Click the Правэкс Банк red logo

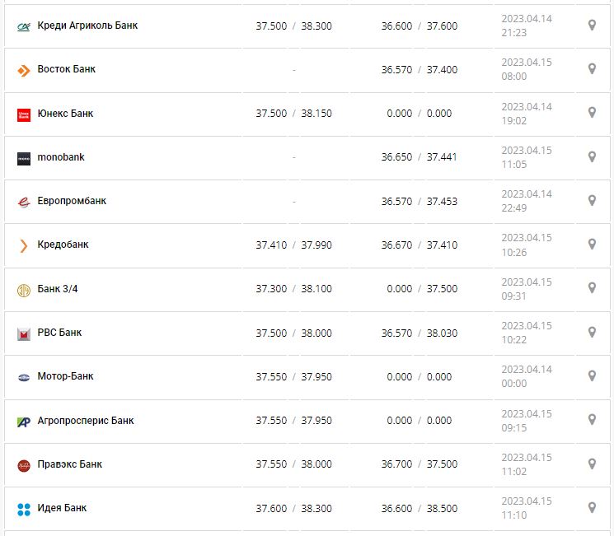click(23, 465)
